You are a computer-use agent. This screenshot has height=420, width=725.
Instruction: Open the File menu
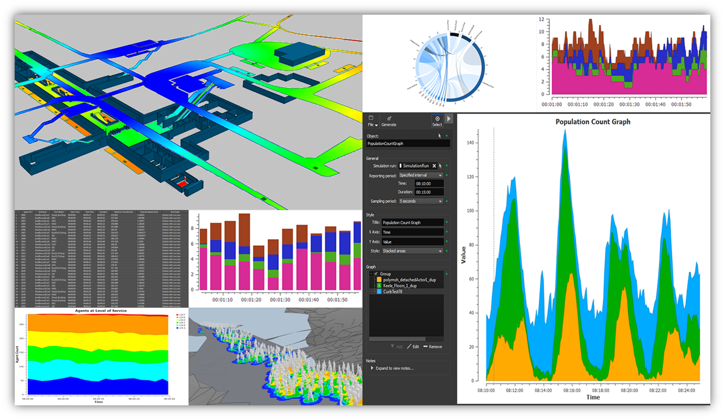(x=372, y=121)
